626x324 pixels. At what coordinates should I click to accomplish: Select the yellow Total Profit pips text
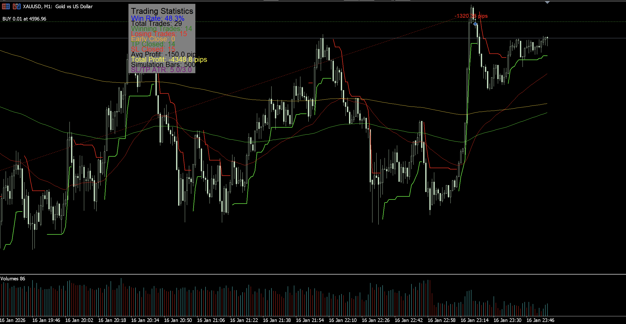169,60
